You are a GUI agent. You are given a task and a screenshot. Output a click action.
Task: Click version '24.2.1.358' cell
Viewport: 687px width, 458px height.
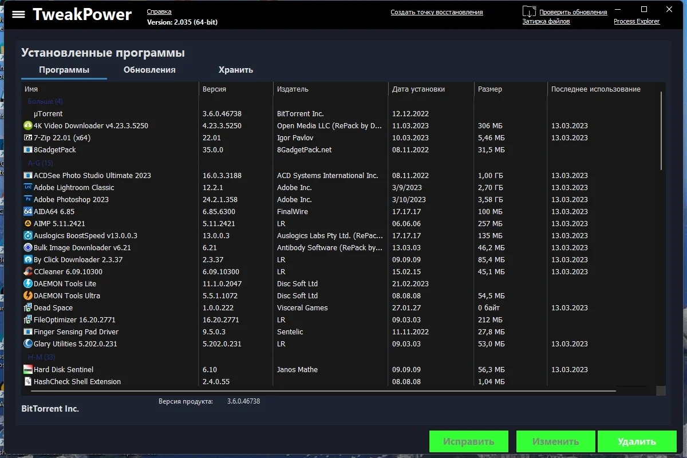220,199
